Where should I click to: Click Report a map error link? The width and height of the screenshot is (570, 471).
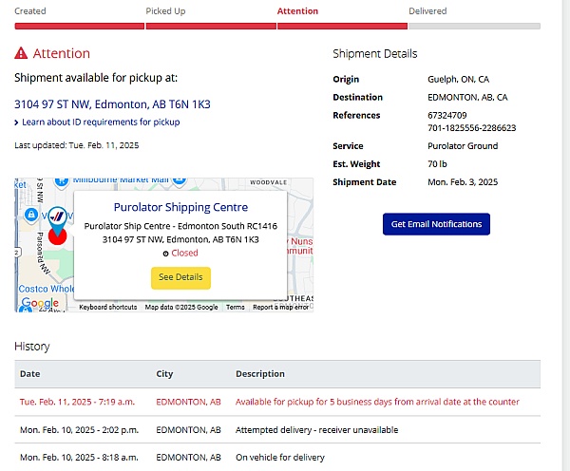[x=280, y=307]
